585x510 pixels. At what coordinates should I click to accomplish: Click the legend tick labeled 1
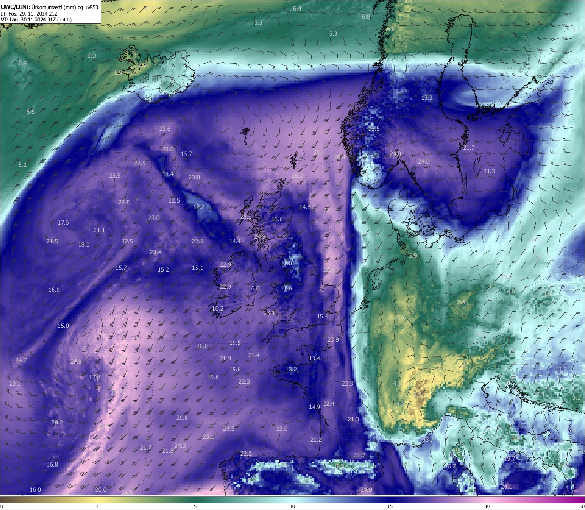tap(98, 506)
